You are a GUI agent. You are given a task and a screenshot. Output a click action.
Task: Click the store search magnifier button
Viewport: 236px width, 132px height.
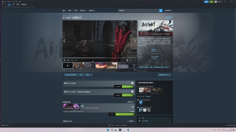[161, 11]
